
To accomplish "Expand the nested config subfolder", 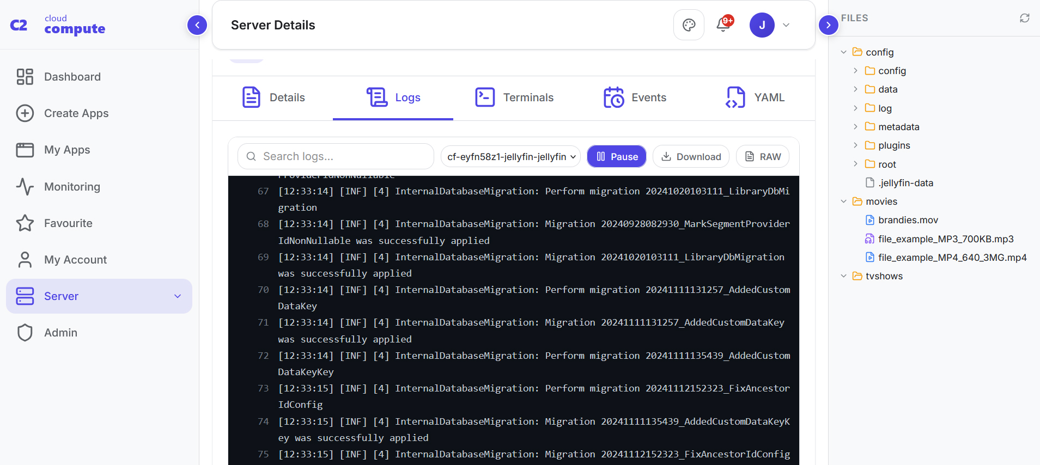I will (856, 71).
